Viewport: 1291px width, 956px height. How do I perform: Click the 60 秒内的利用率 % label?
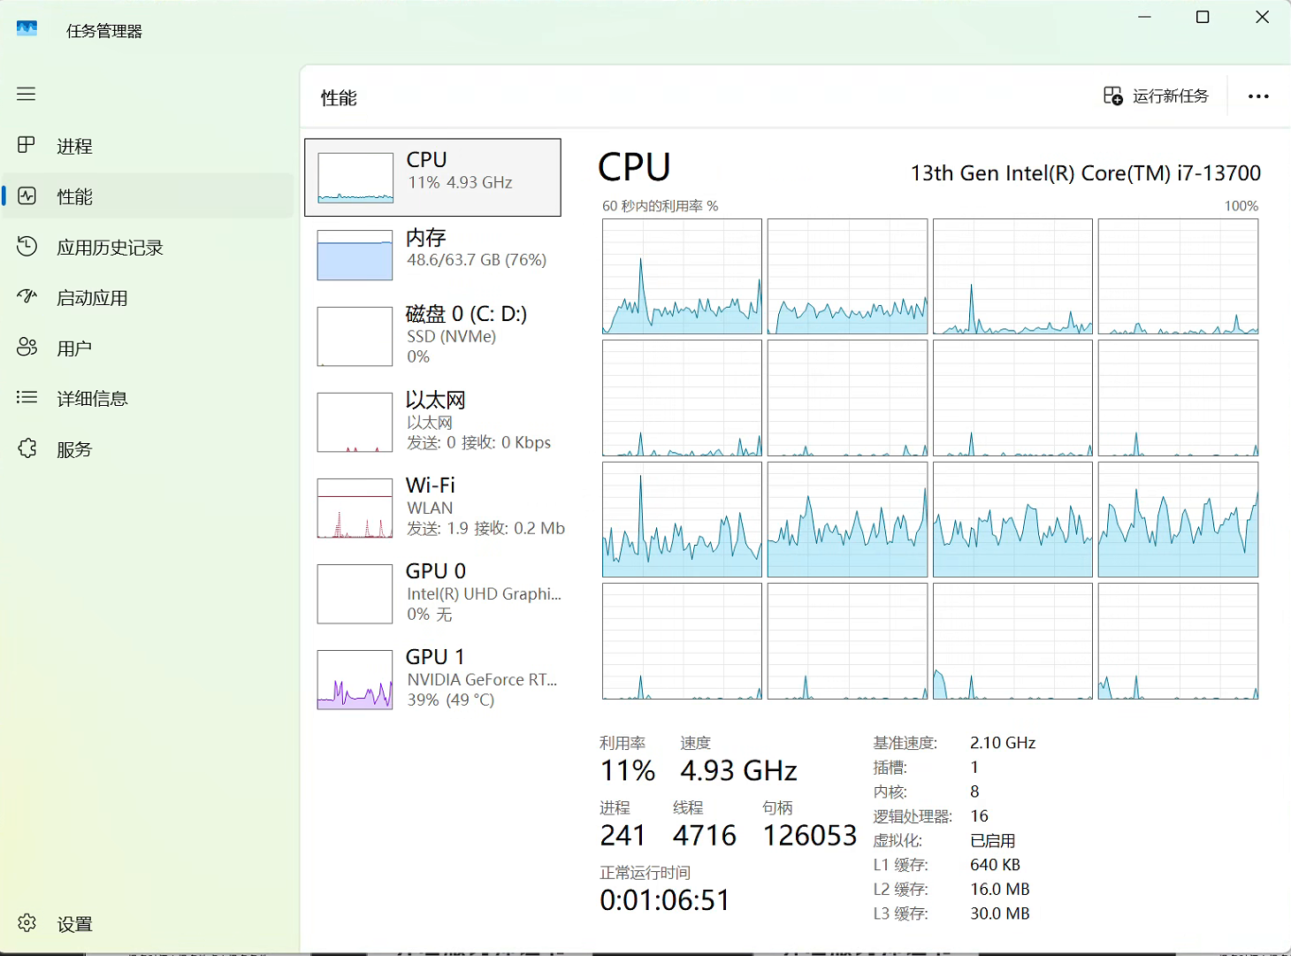tap(660, 206)
